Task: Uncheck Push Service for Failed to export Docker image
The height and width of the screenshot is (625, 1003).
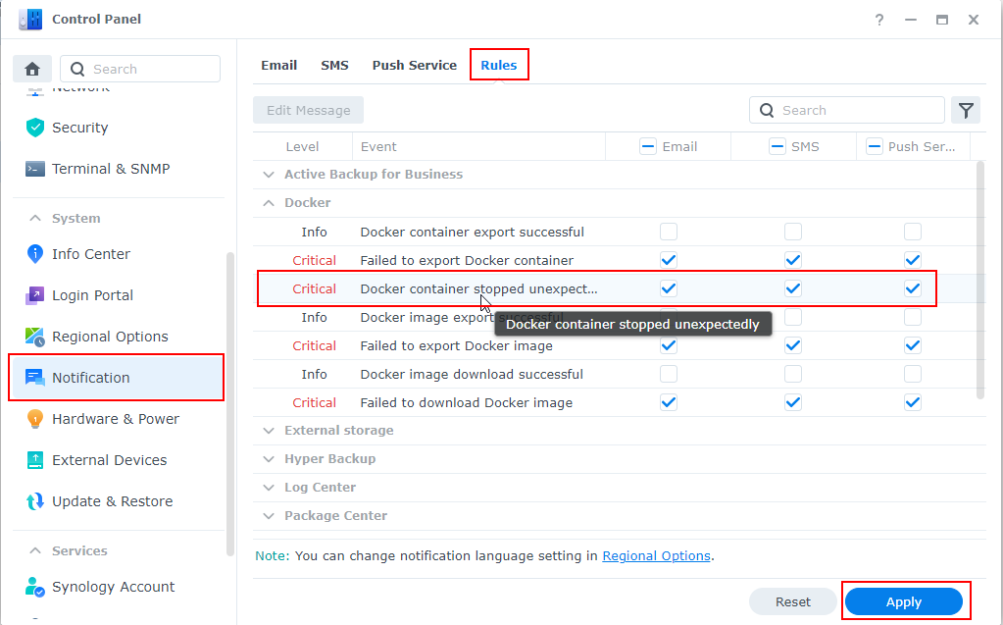Action: 913,345
